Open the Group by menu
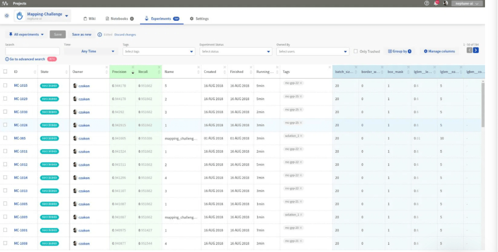The height and width of the screenshot is (252, 498). click(399, 51)
